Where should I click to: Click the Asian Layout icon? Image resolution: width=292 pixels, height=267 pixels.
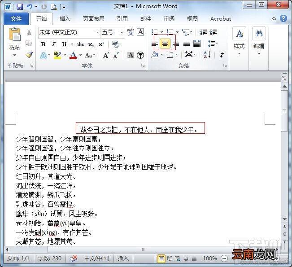click(190, 55)
